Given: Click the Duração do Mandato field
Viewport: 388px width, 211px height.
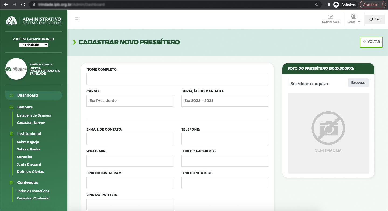Looking at the screenshot, I should point(225,101).
